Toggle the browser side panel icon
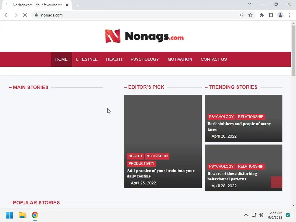This screenshot has width=296, height=222. (x=271, y=15)
